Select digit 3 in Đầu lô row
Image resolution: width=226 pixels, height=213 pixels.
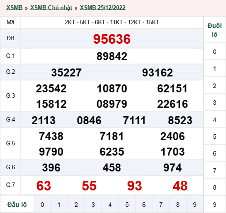tap(93, 205)
